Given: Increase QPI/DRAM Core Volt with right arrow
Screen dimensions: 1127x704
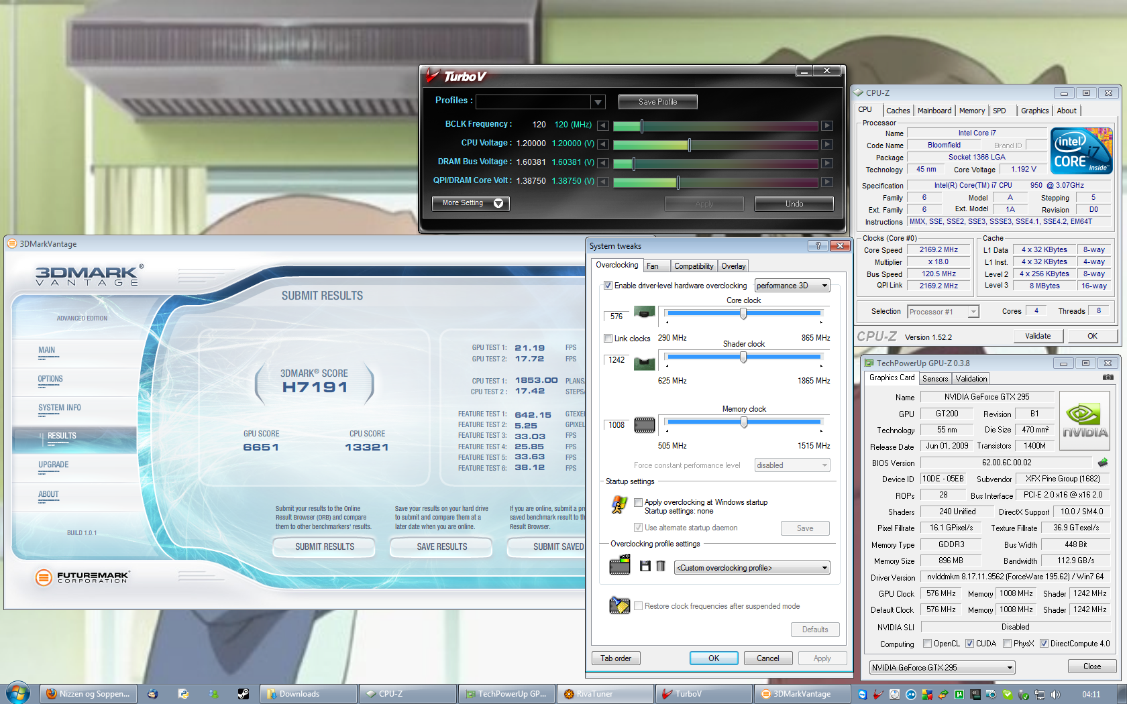Looking at the screenshot, I should coord(827,182).
